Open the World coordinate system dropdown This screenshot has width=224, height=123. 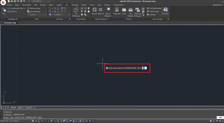click(x=62, y=15)
